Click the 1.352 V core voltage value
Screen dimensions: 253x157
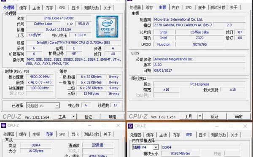tap(80, 35)
